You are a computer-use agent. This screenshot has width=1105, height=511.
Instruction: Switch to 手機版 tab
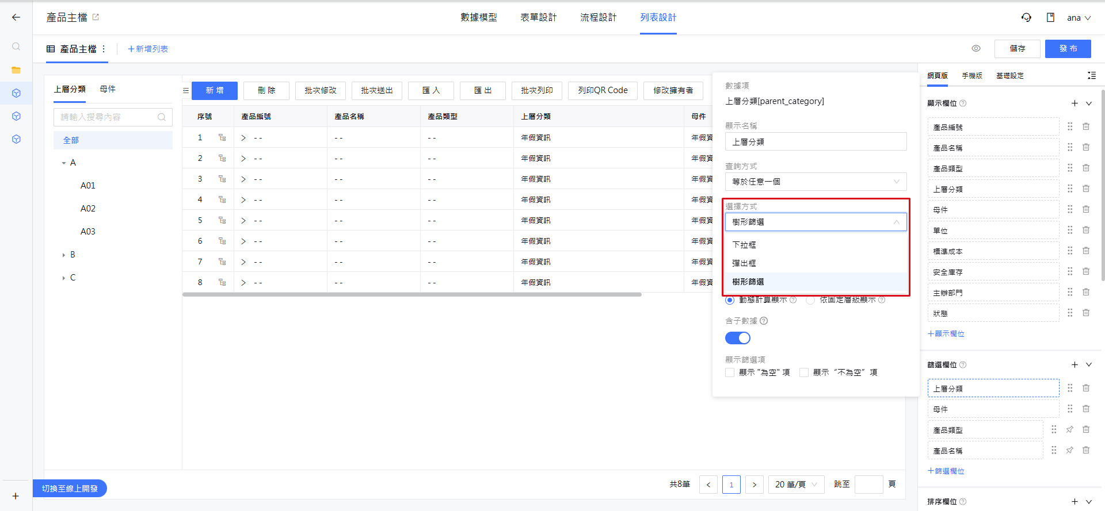pyautogui.click(x=972, y=75)
